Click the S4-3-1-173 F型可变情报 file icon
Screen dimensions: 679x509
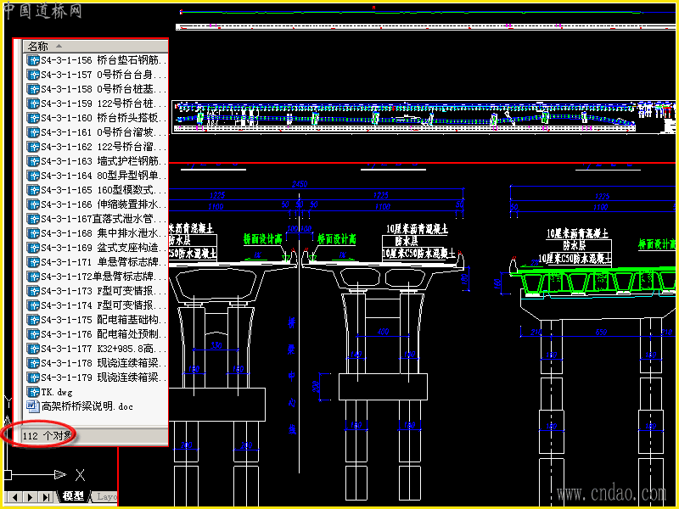[33, 291]
